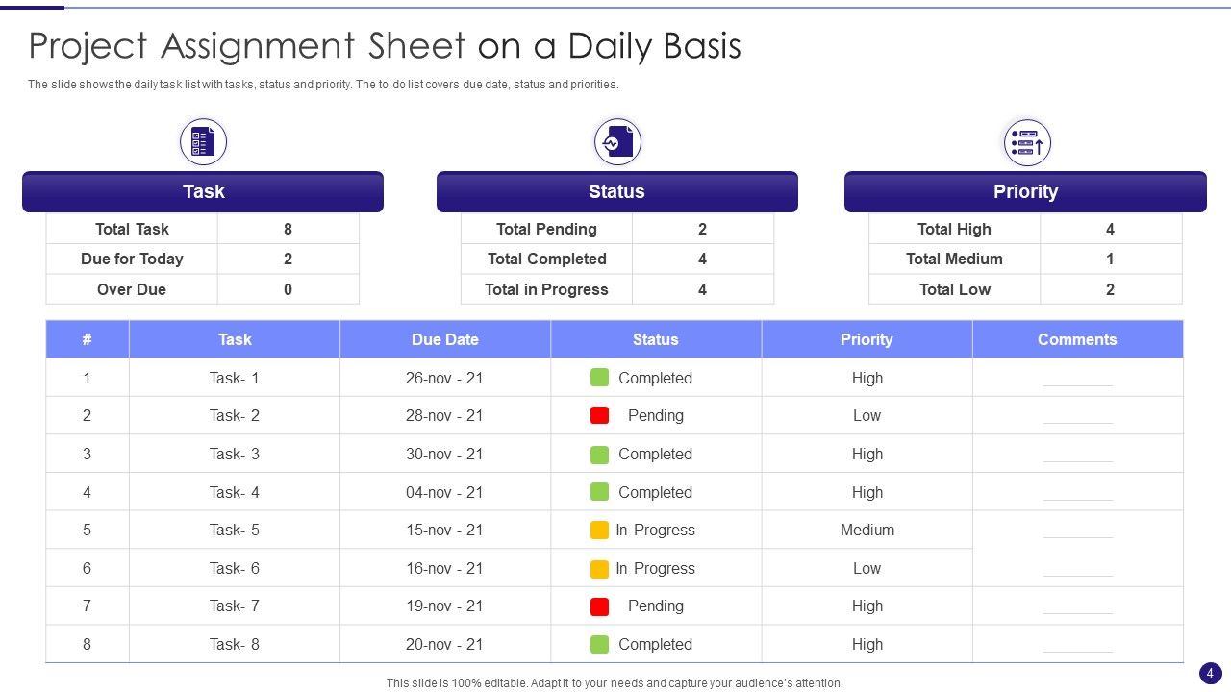The image size is (1231, 692).
Task: Select the purple Priority header banner
Action: tap(1025, 191)
